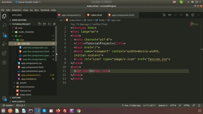Collapse all folders in Explorer

54,24
